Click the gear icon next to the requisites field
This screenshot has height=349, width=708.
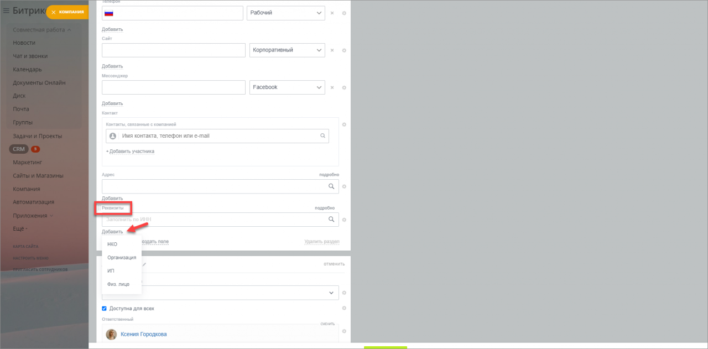pos(344,220)
